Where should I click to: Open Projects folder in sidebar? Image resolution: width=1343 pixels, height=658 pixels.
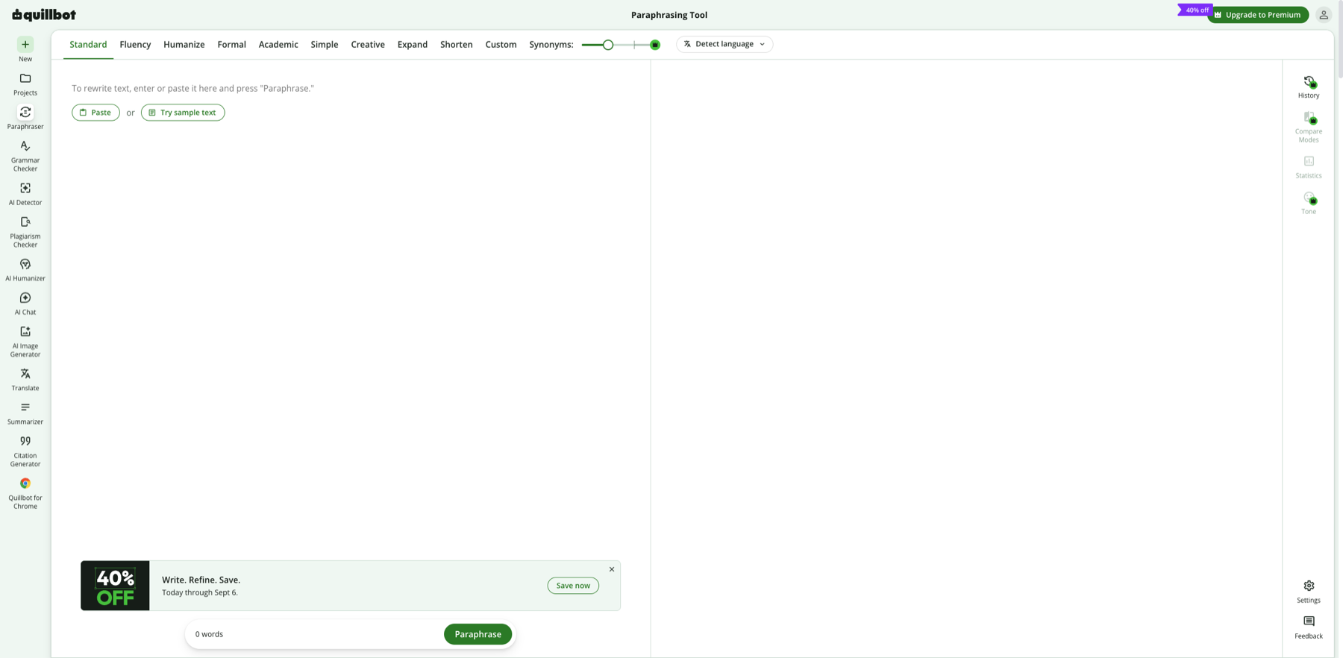tap(25, 84)
